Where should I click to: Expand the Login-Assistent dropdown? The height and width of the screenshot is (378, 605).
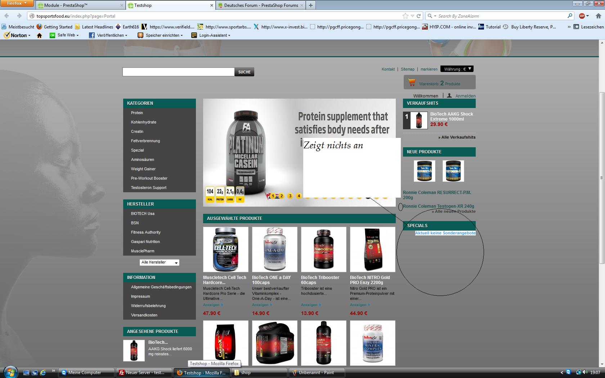click(229, 35)
